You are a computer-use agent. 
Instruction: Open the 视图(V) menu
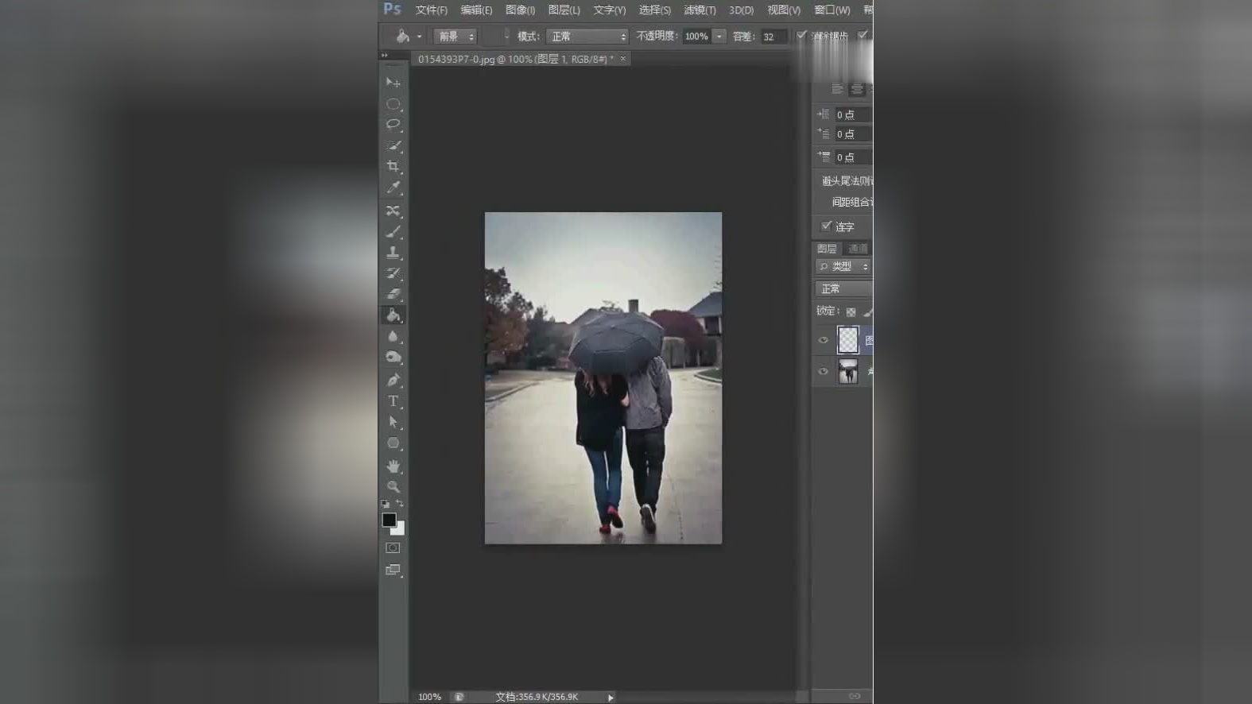click(783, 10)
